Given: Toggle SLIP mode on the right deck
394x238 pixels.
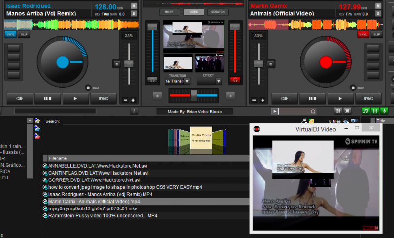Looking at the screenshot, I should (376, 34).
